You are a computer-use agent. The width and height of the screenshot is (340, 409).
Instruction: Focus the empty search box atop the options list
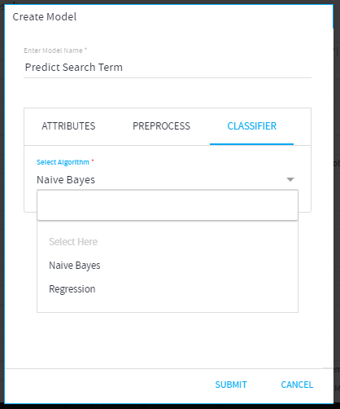pos(168,205)
